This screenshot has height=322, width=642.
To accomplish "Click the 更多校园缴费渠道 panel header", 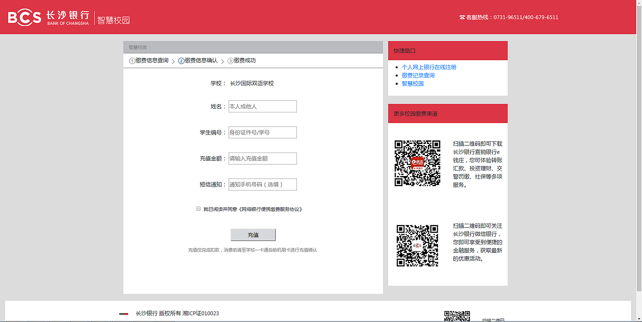I will [x=448, y=113].
